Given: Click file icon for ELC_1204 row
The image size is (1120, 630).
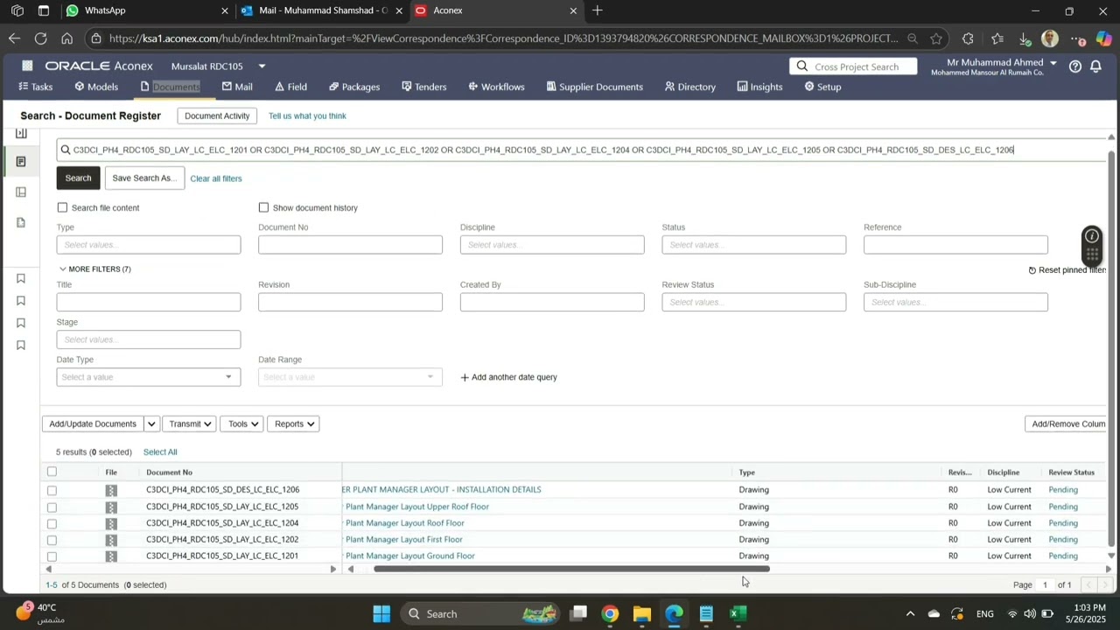Looking at the screenshot, I should [111, 523].
